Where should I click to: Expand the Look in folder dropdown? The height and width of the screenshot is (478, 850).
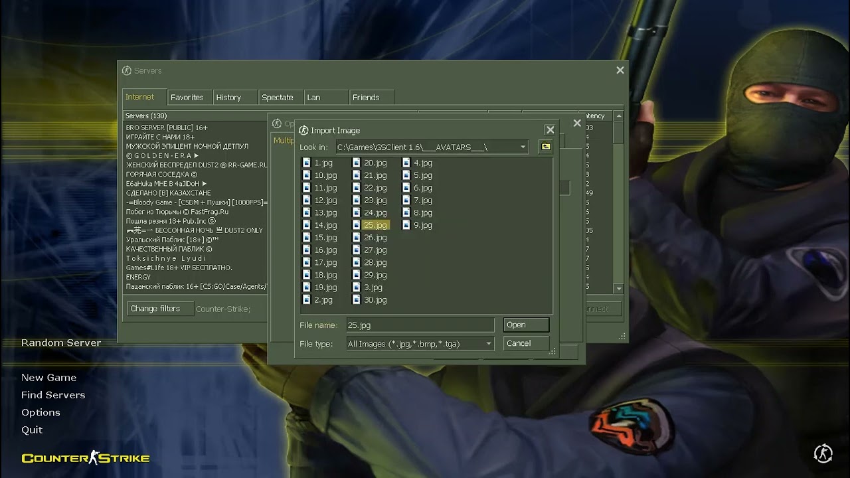523,147
